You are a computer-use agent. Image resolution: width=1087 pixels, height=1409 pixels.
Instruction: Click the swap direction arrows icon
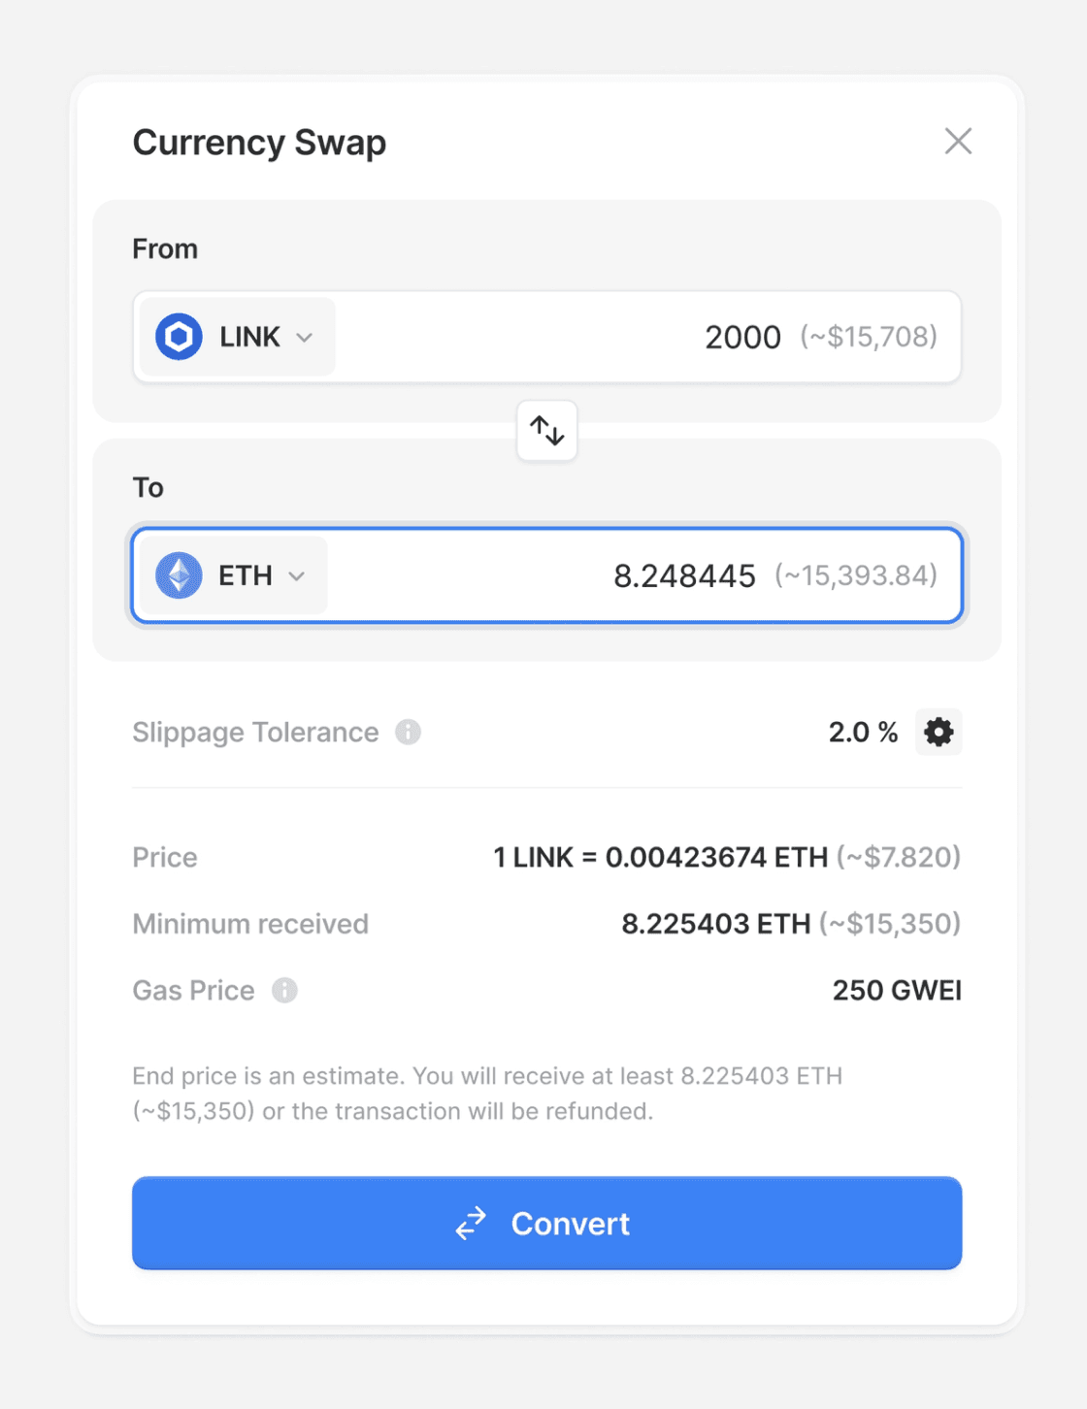547,430
